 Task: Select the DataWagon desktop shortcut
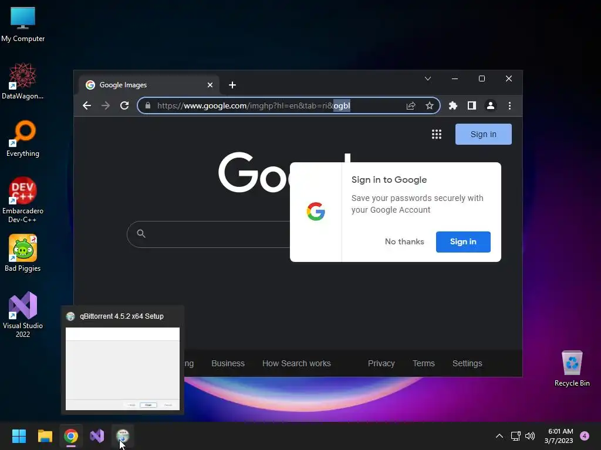point(23,81)
